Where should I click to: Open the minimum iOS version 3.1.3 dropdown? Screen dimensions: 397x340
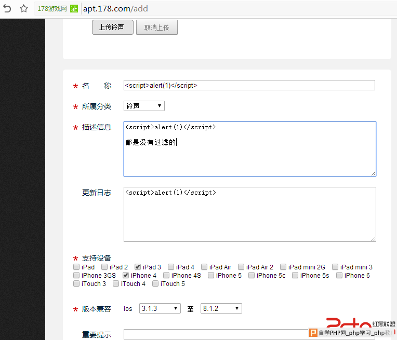click(160, 308)
